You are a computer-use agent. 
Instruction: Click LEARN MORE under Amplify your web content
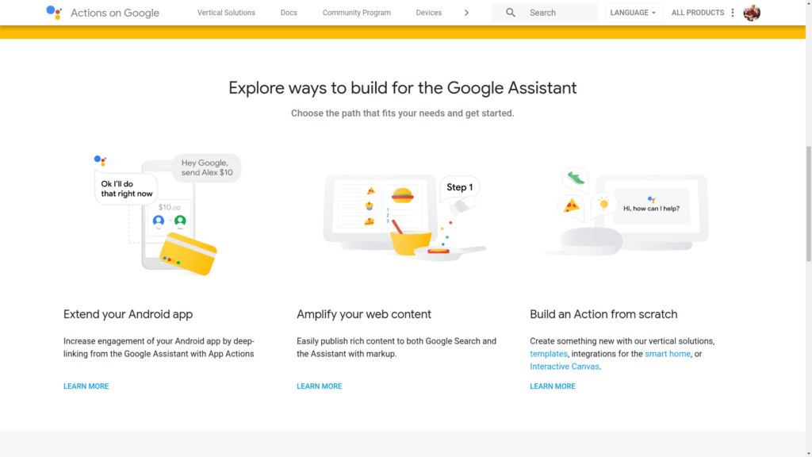(x=319, y=386)
